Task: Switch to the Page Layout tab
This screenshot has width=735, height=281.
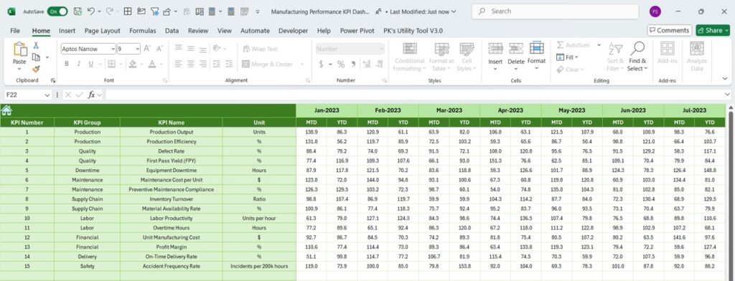Action: (102, 30)
